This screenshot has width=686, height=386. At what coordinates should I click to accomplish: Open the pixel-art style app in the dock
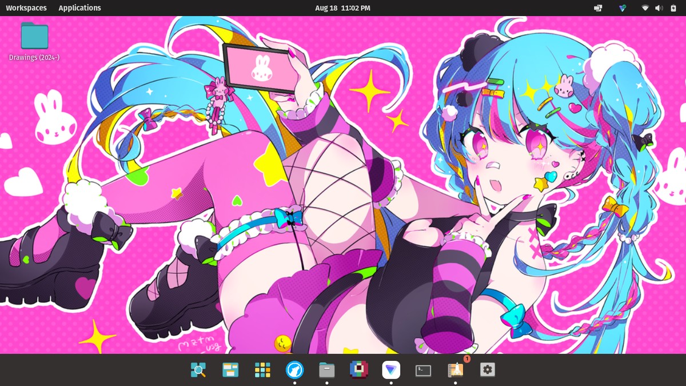pos(358,370)
